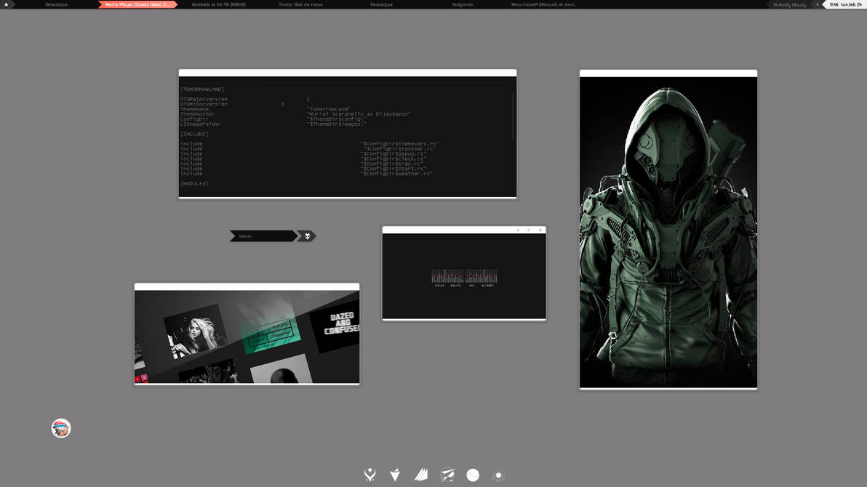
Task: Click the scrollbar in the TomorrowLand config window
Action: 514,115
